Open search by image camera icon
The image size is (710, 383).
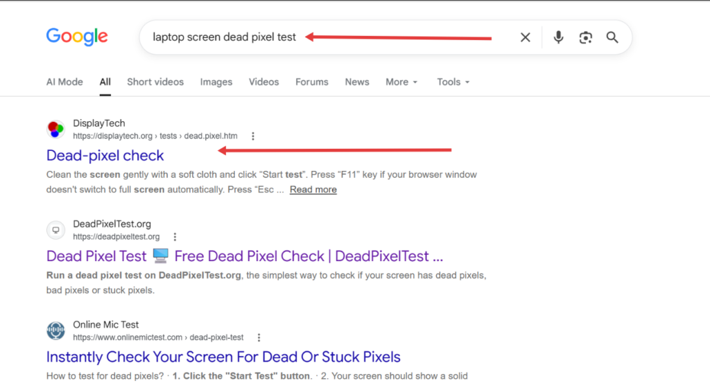click(585, 37)
